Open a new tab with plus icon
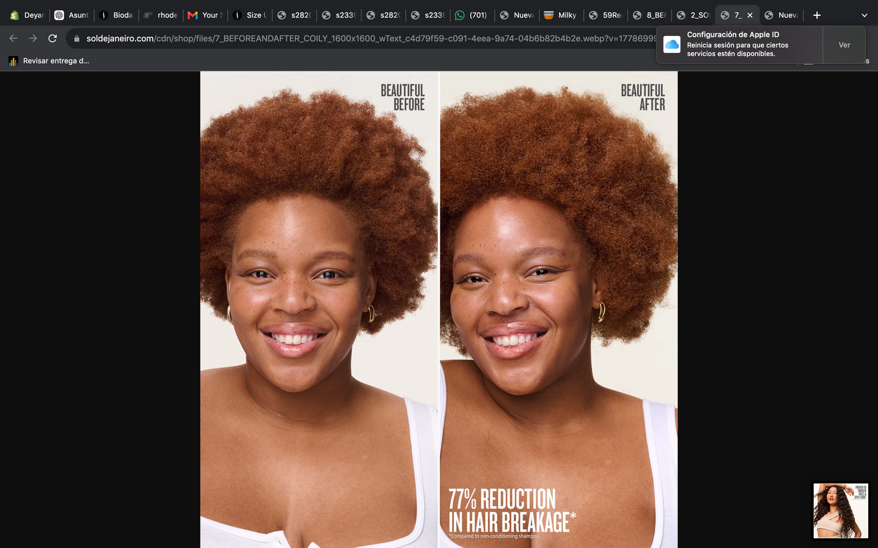Image resolution: width=878 pixels, height=548 pixels. pyautogui.click(x=817, y=15)
